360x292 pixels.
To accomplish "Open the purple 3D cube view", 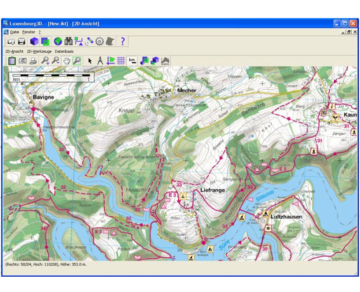I will click(x=34, y=41).
